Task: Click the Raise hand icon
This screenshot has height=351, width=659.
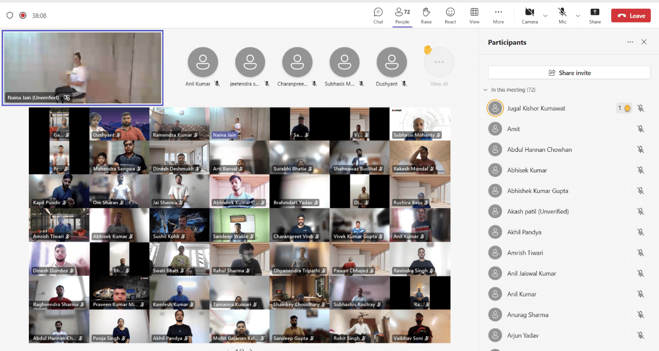Action: point(426,15)
